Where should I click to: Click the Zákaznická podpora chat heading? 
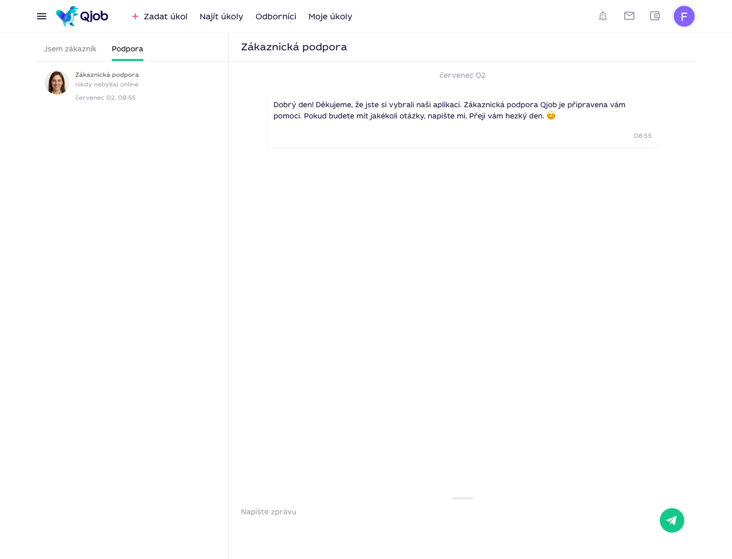point(294,47)
